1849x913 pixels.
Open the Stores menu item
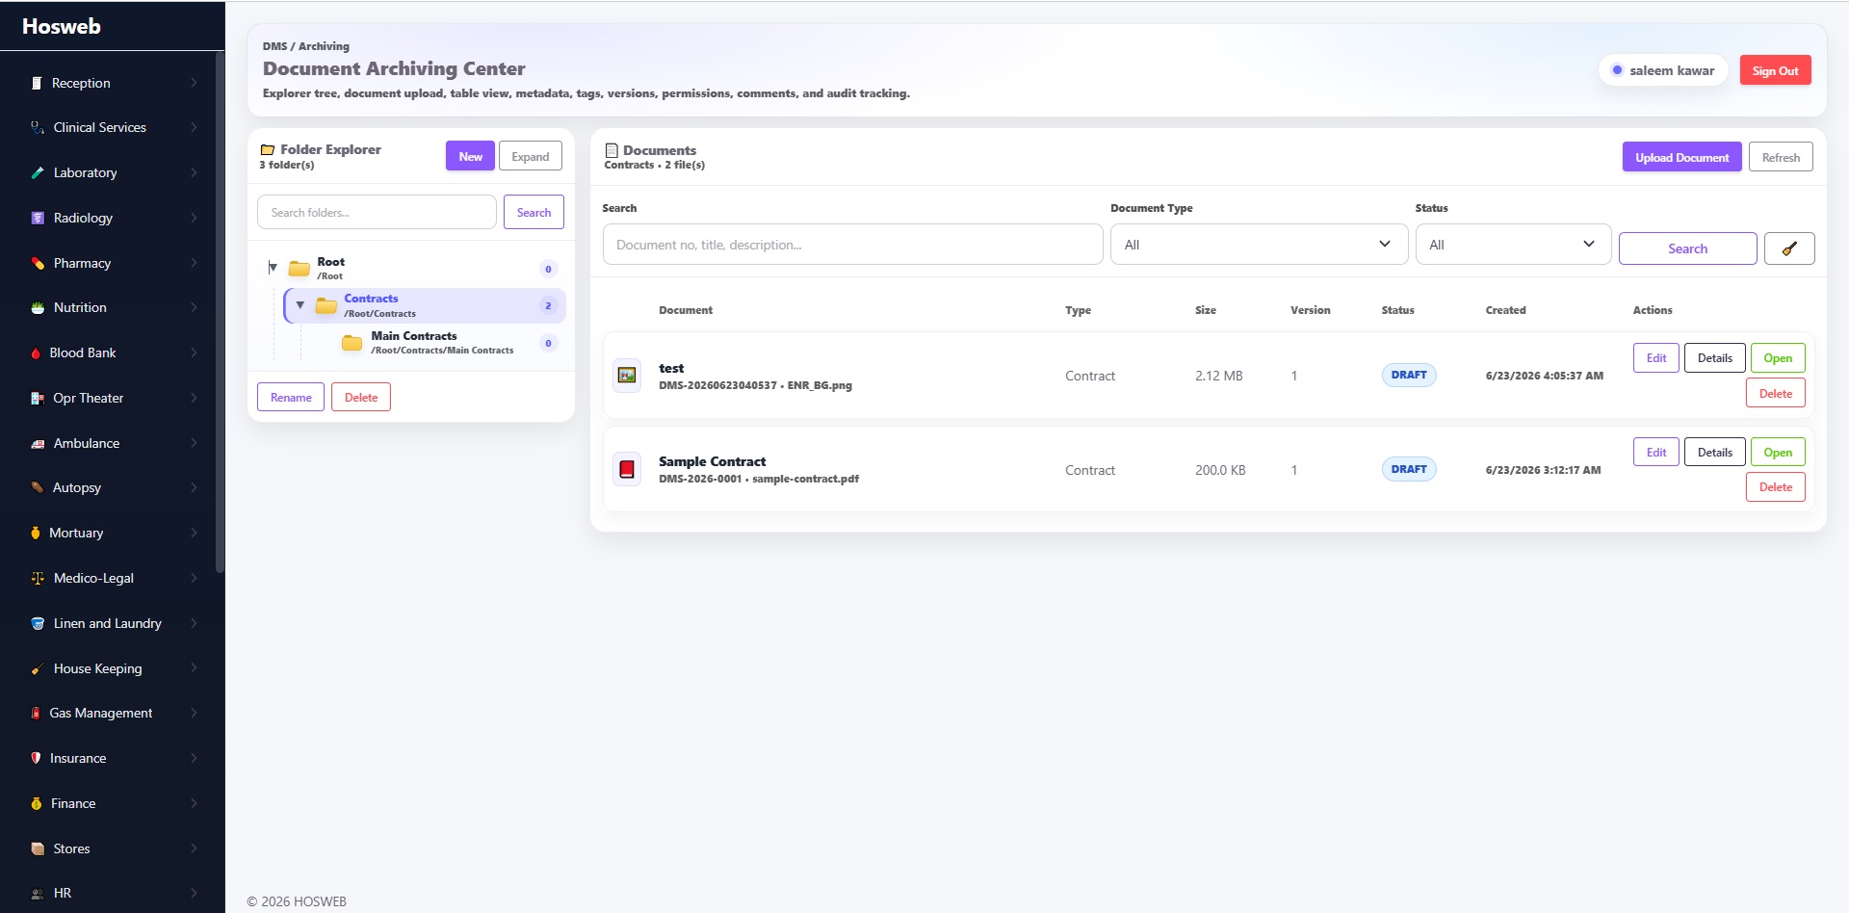tap(112, 848)
